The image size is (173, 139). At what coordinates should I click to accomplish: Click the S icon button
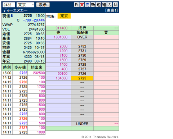[110, 5]
